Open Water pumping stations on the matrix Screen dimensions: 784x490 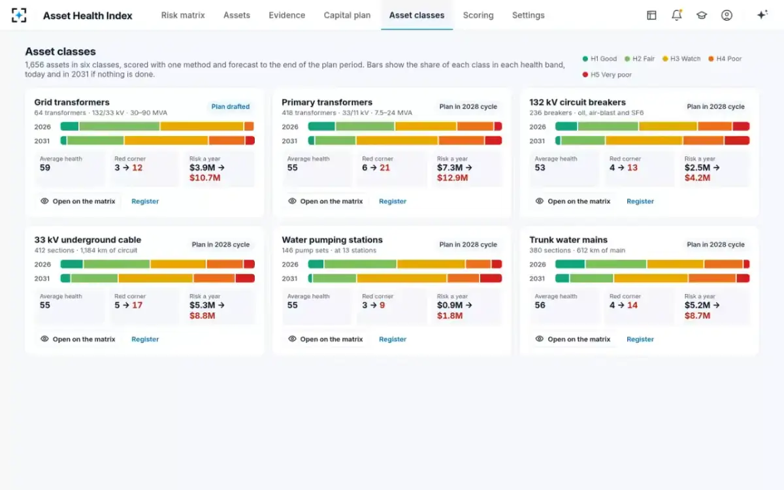click(325, 339)
